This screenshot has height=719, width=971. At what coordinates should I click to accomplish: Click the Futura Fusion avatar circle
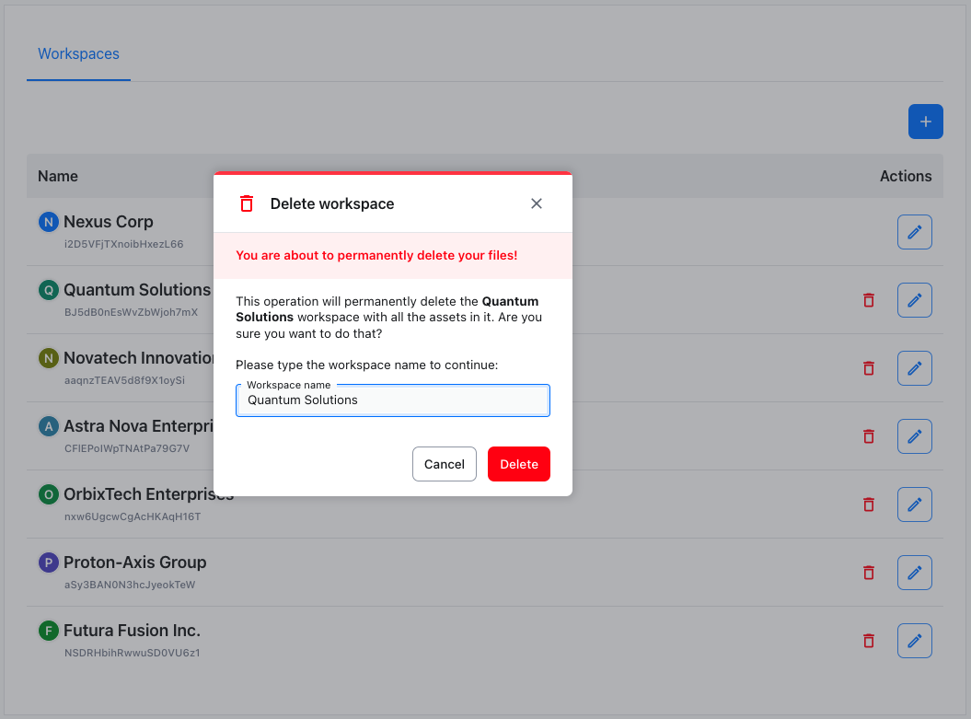tap(48, 631)
